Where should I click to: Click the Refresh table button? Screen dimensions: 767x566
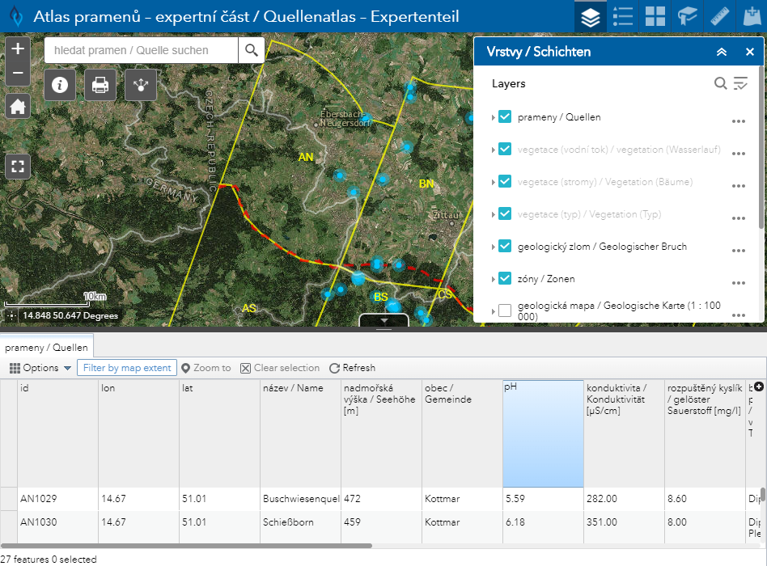pos(352,368)
